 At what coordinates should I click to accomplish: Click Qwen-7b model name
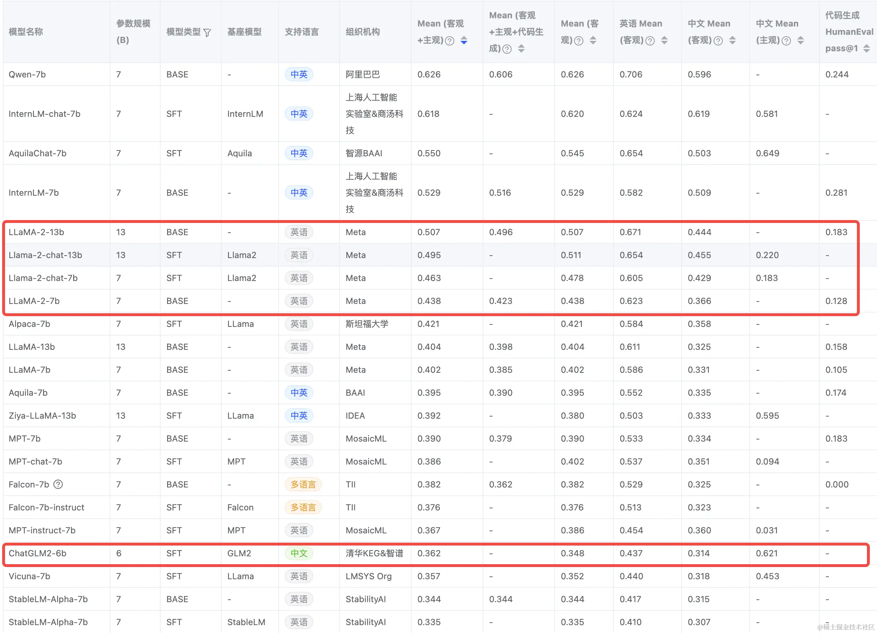[27, 74]
